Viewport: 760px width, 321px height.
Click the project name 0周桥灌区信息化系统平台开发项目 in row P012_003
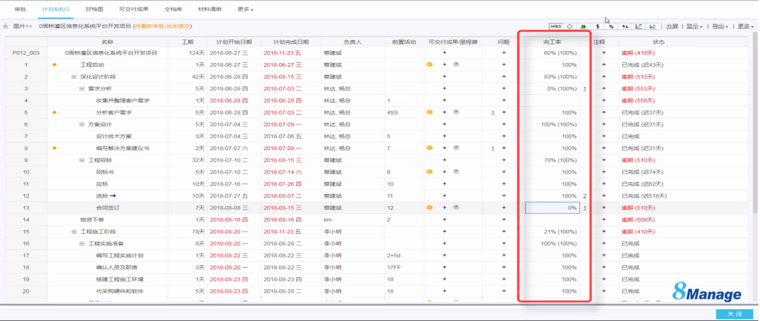click(x=111, y=53)
